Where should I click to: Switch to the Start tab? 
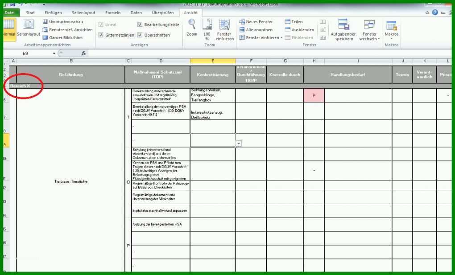coord(30,12)
